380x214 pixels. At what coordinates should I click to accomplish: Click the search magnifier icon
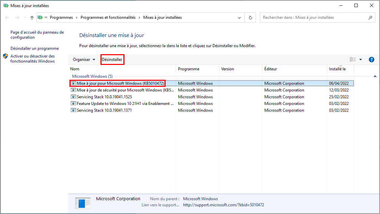[x=370, y=17]
